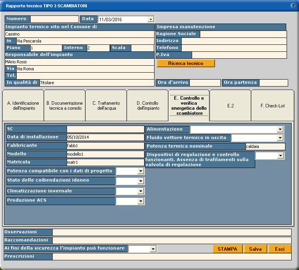Image resolution: width=299 pixels, height=270 pixels.
Task: Click the Interno field
Action: coord(98,48)
